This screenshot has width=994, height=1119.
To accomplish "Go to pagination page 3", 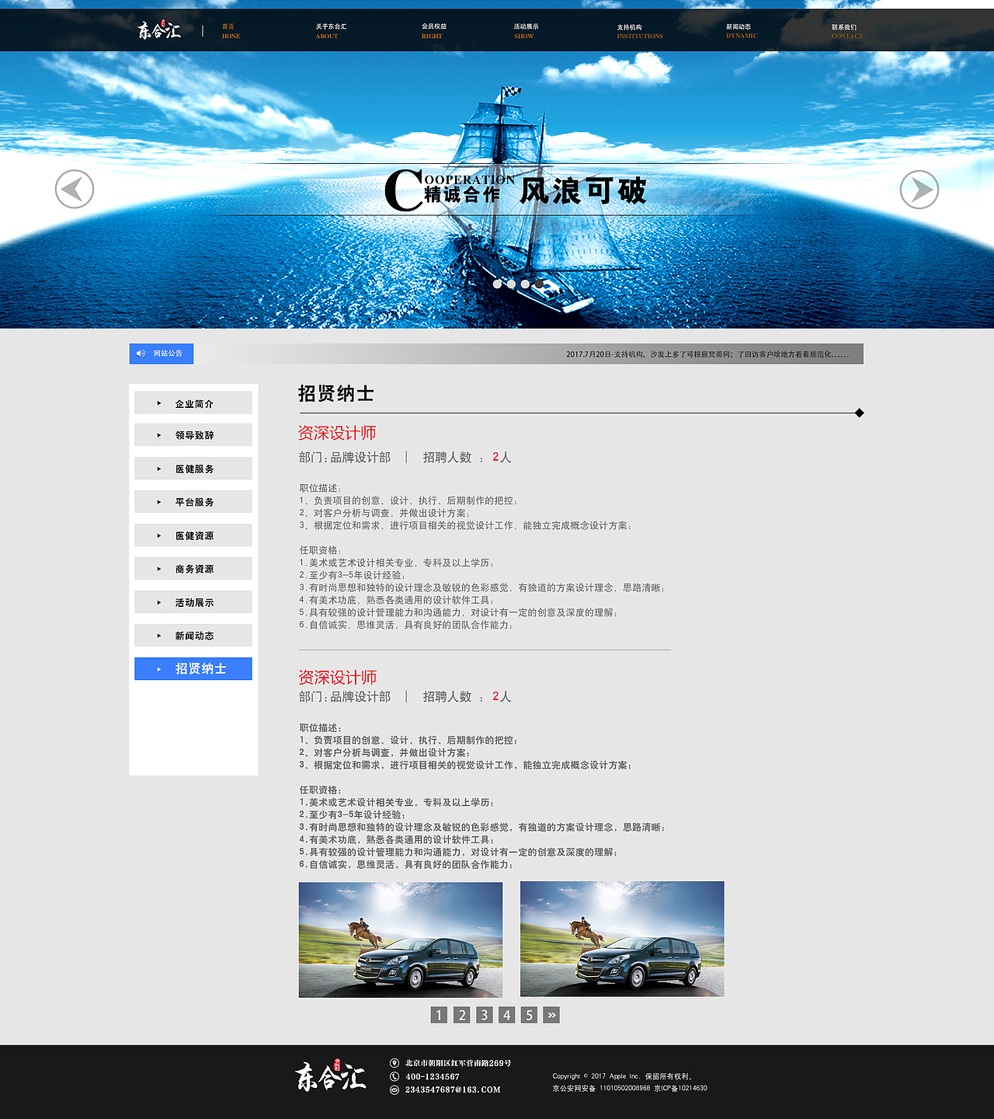I will [x=485, y=1014].
